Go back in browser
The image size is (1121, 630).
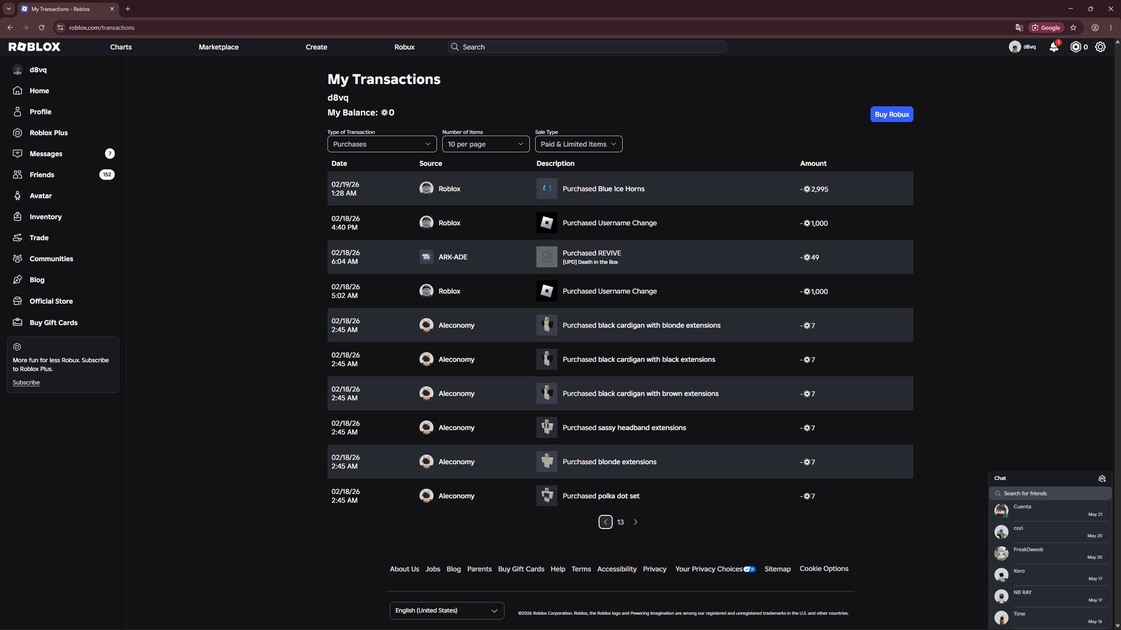pos(10,28)
